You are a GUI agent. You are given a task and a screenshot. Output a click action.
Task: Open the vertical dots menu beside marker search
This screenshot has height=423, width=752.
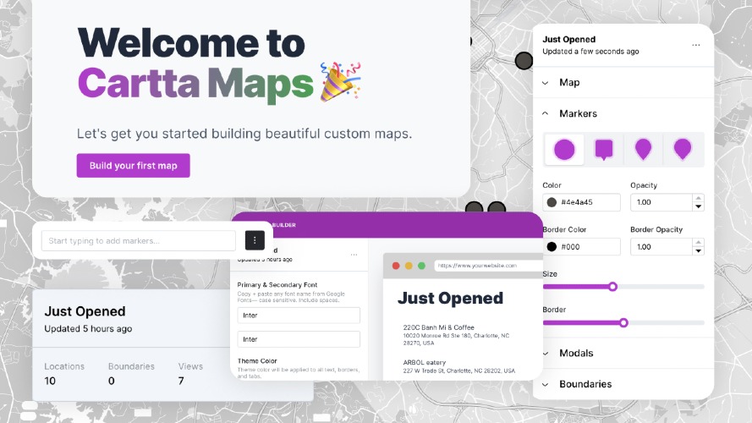pyautogui.click(x=255, y=240)
